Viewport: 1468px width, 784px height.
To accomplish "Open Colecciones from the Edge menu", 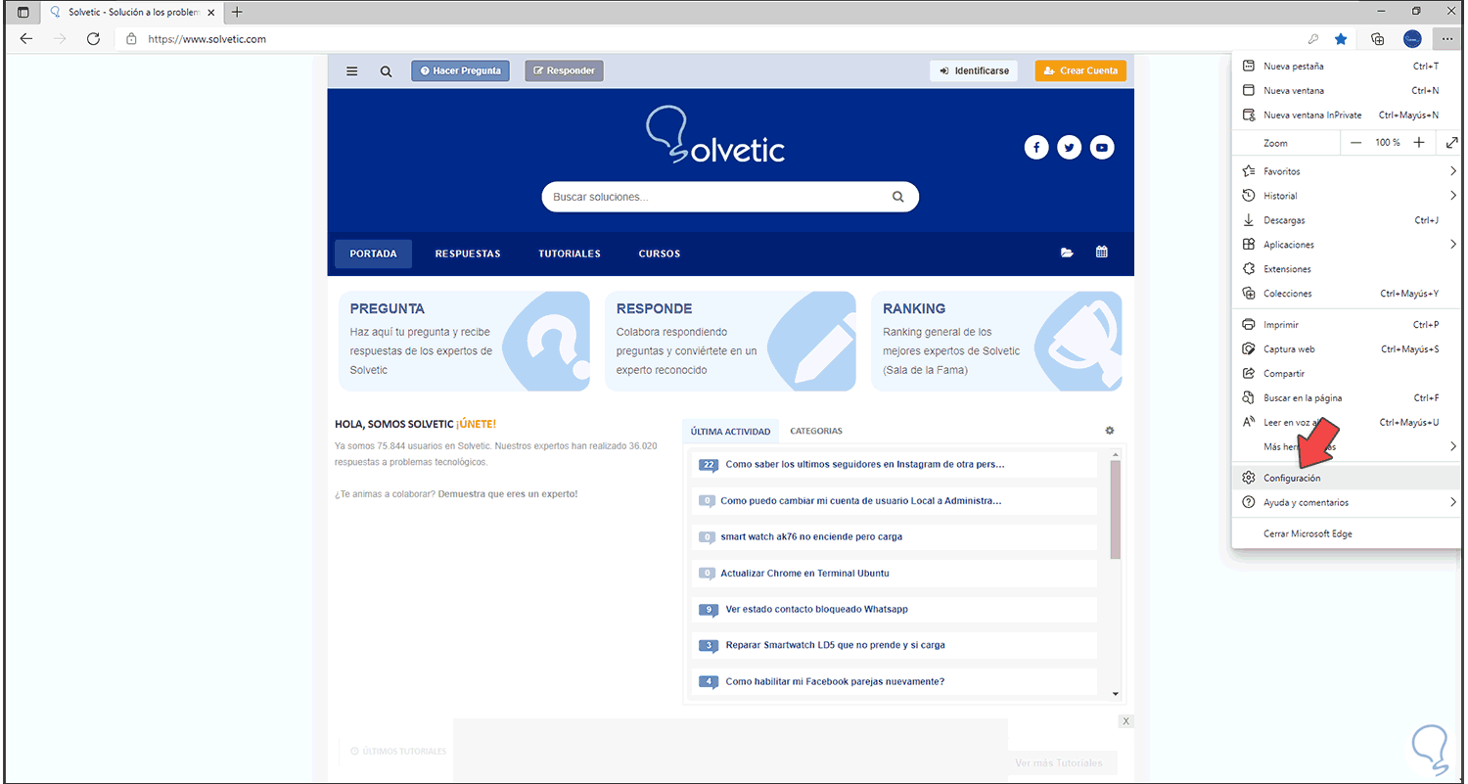I will tap(1347, 294).
